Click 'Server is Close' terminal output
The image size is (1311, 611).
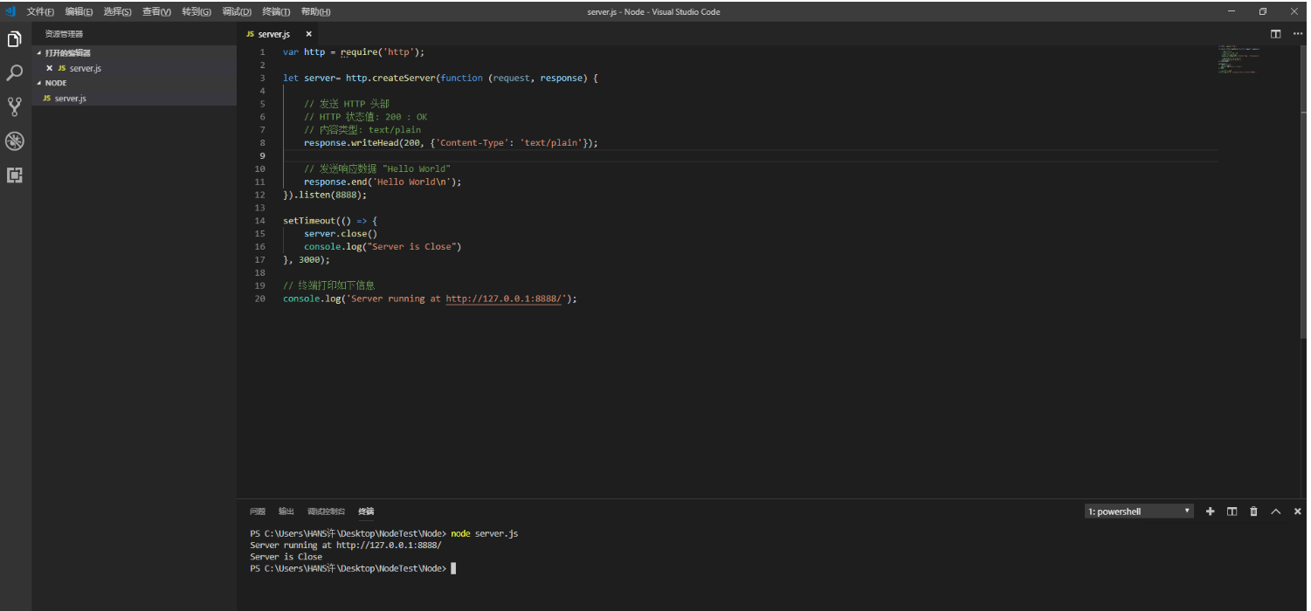(x=286, y=557)
